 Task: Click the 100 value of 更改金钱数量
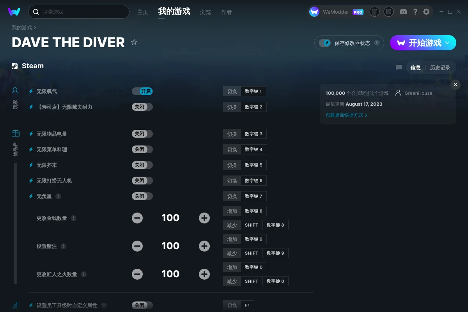[x=170, y=218]
